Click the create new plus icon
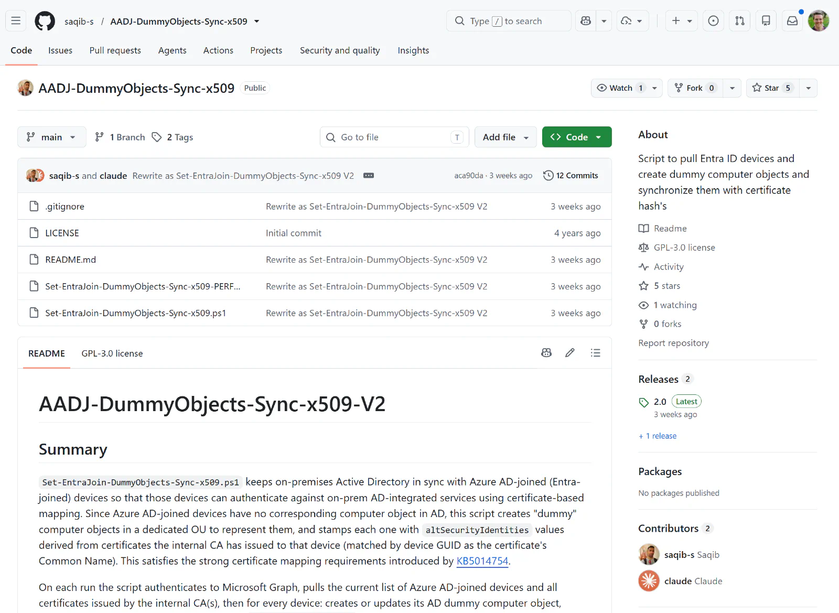The height and width of the screenshot is (613, 839). pyautogui.click(x=676, y=21)
